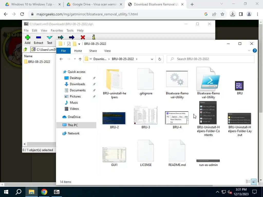The image size is (263, 197).
Task: Open 7-Zip Tools menu
Action: point(70,31)
